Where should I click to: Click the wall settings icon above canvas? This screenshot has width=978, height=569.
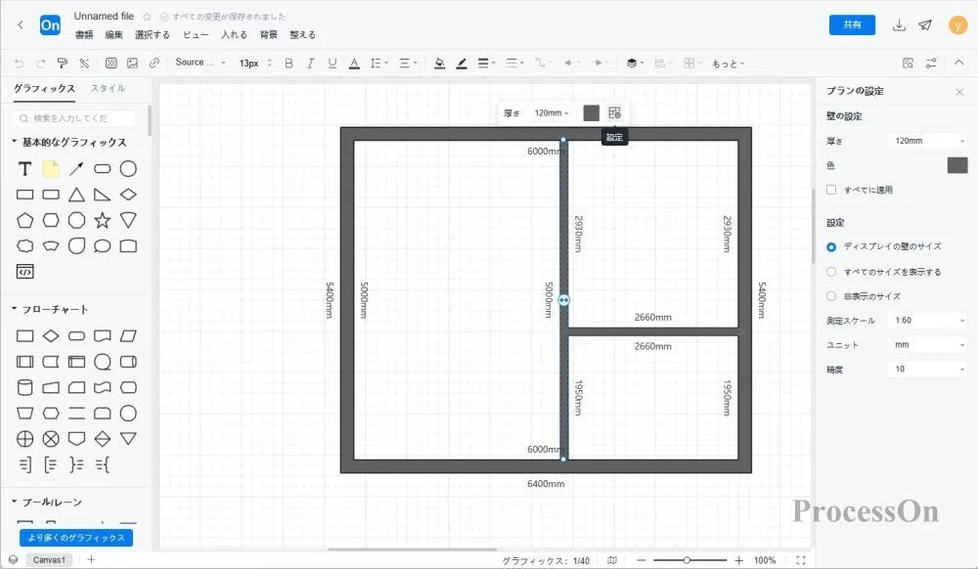[614, 112]
